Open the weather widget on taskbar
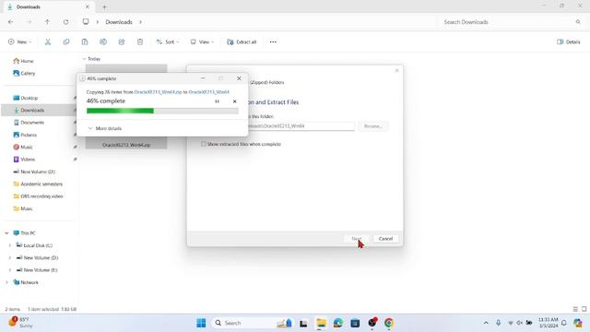Screen dimensions: 590x332 tap(21, 323)
